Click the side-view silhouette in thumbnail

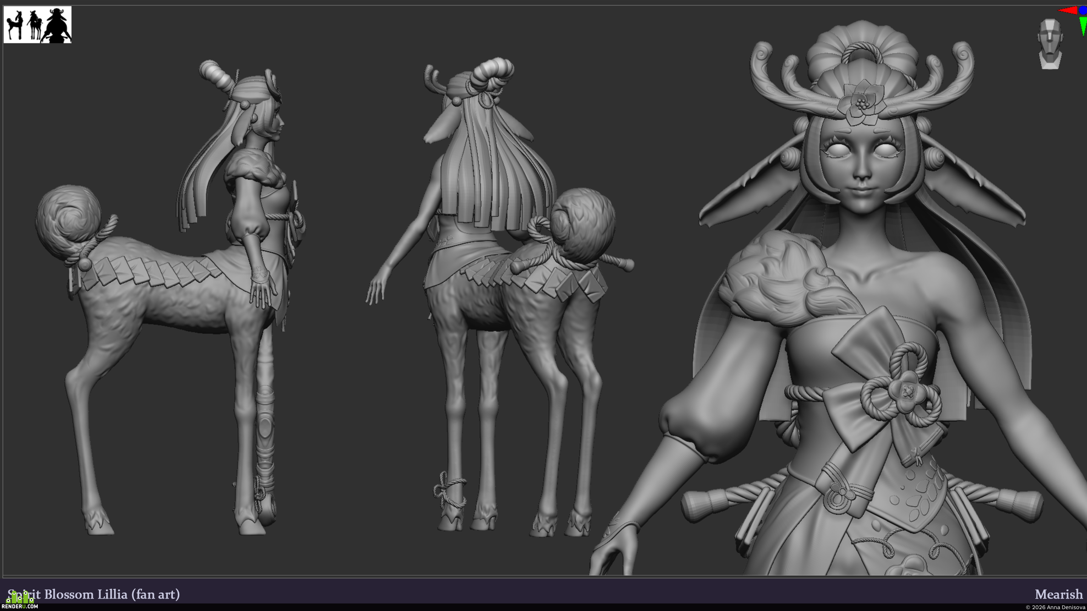(15, 25)
